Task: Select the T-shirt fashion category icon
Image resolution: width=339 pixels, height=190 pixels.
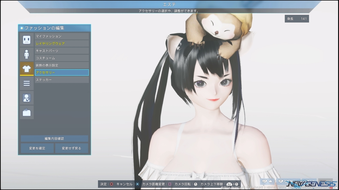Action: click(27, 69)
